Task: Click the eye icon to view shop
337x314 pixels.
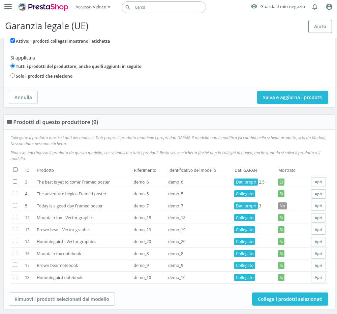Action: [254, 6]
